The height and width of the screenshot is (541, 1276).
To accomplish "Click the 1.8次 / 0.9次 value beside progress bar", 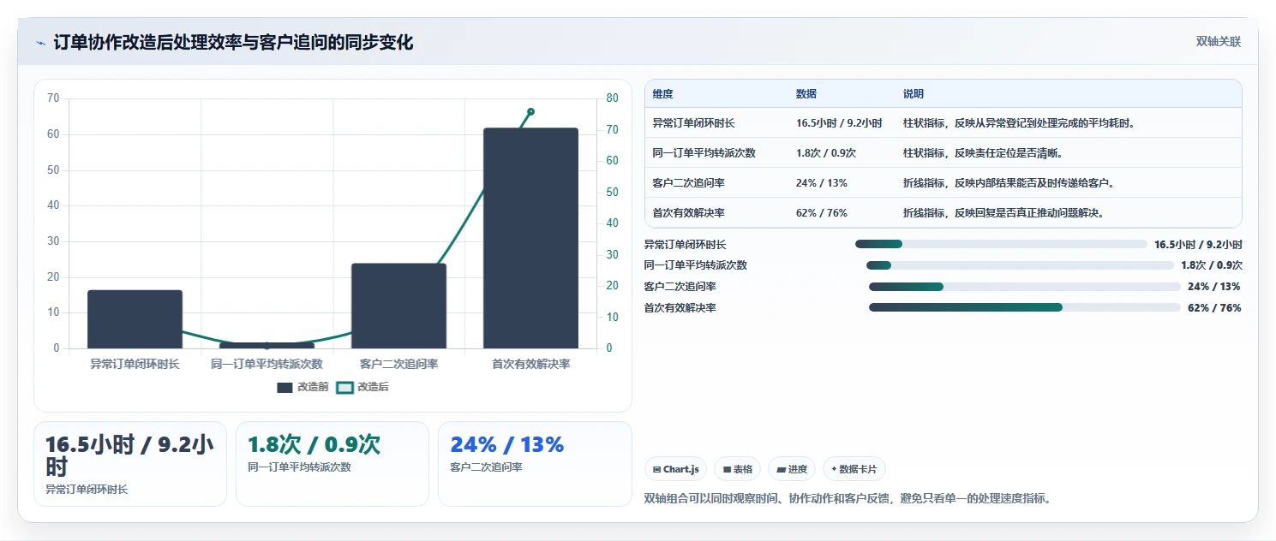I will tap(1212, 265).
